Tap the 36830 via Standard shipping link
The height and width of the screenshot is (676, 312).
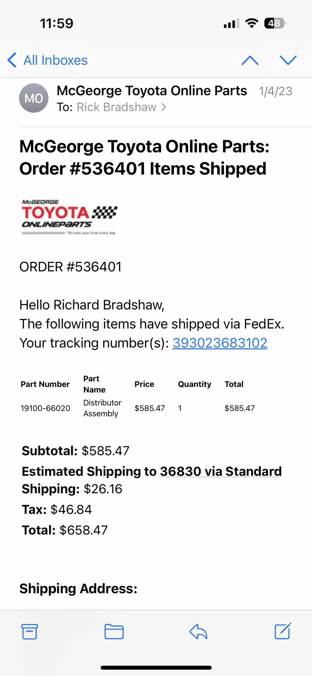(x=221, y=471)
